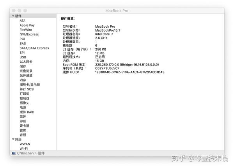The height and width of the screenshot is (168, 234).
Task: Click the 核总数 label
Action: pyautogui.click(x=68, y=46)
